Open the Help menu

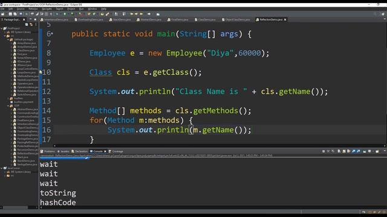click(103, 9)
